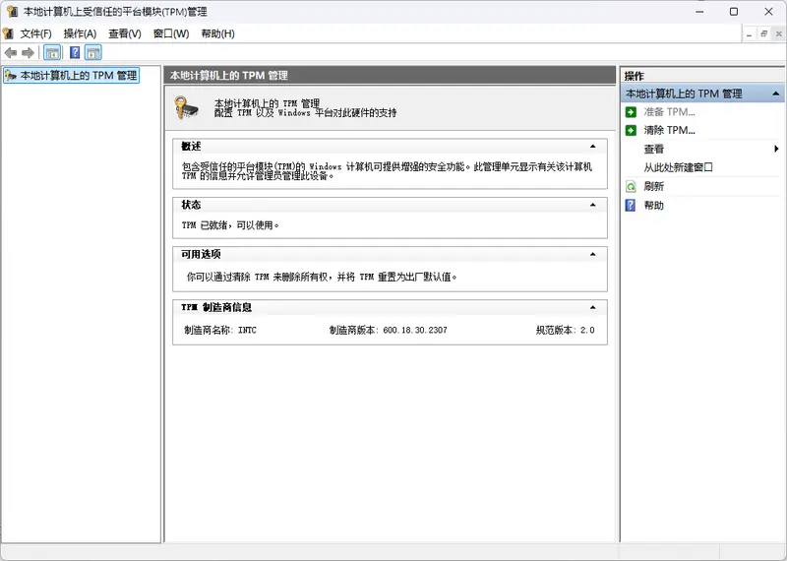Click the help icon next to 帮助 in actions pane
The image size is (787, 561).
pos(631,205)
